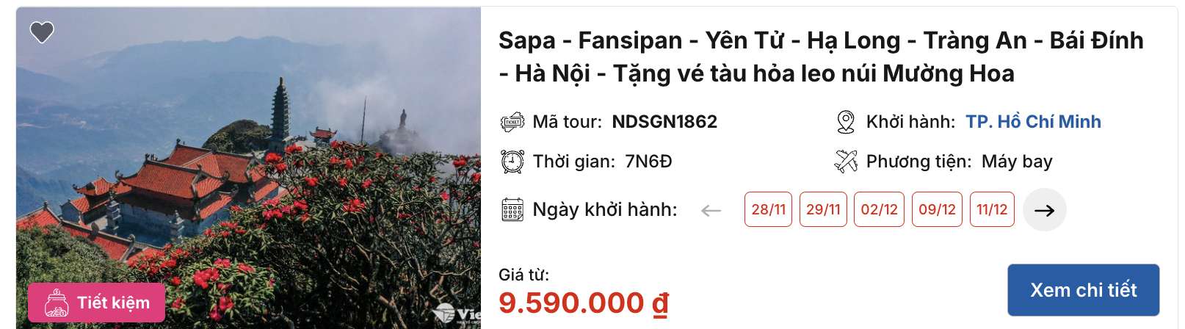Click the calendar icon beside Ngày khởi hành
This screenshot has height=329, width=1185.
[512, 210]
